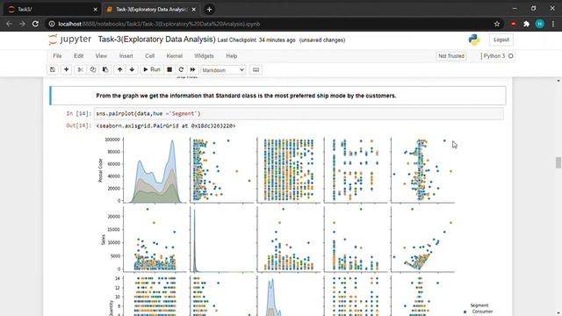Open the Widgets menu
The height and width of the screenshot is (316, 562).
click(204, 56)
